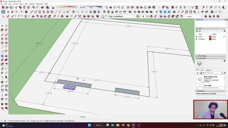Image resolution: width=228 pixels, height=128 pixels.
Task: Click the black gear settings icon
Action: [x=26, y=12]
